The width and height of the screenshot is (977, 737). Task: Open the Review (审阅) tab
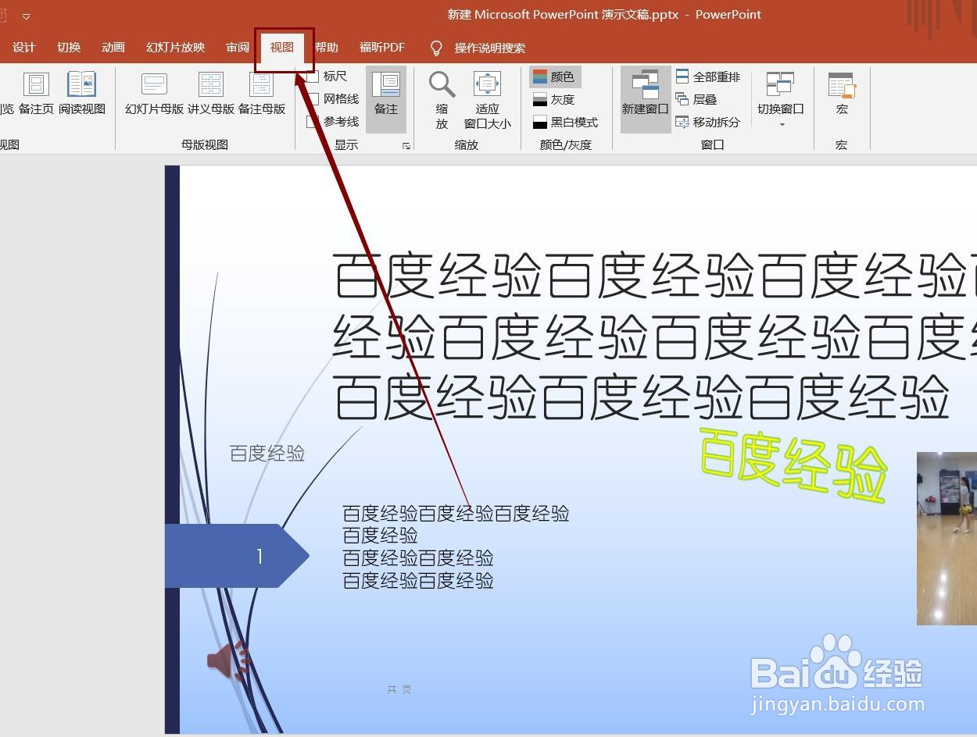point(238,48)
